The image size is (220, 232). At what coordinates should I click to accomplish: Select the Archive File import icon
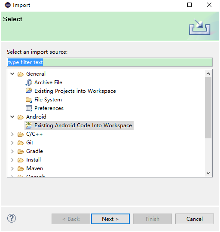[29, 82]
